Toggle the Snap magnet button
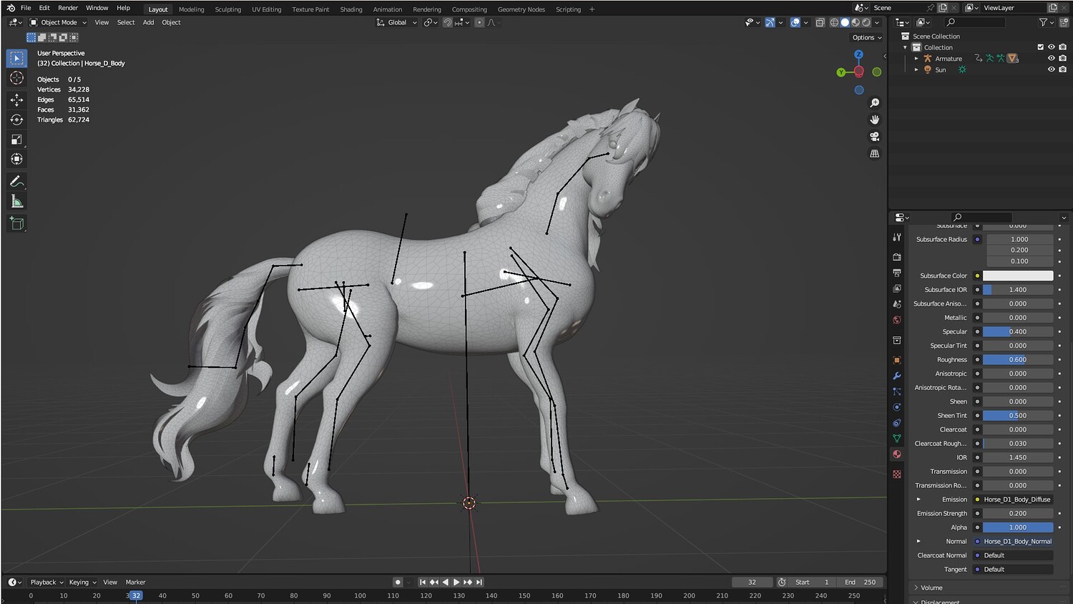The width and height of the screenshot is (1073, 604). (447, 22)
